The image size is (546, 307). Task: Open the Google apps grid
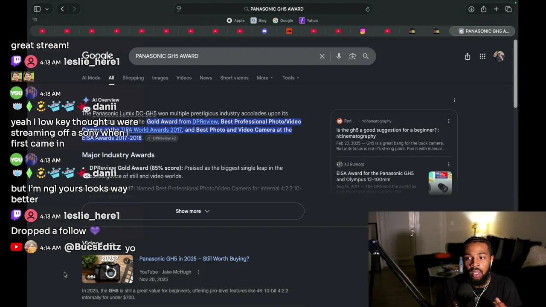(x=482, y=56)
